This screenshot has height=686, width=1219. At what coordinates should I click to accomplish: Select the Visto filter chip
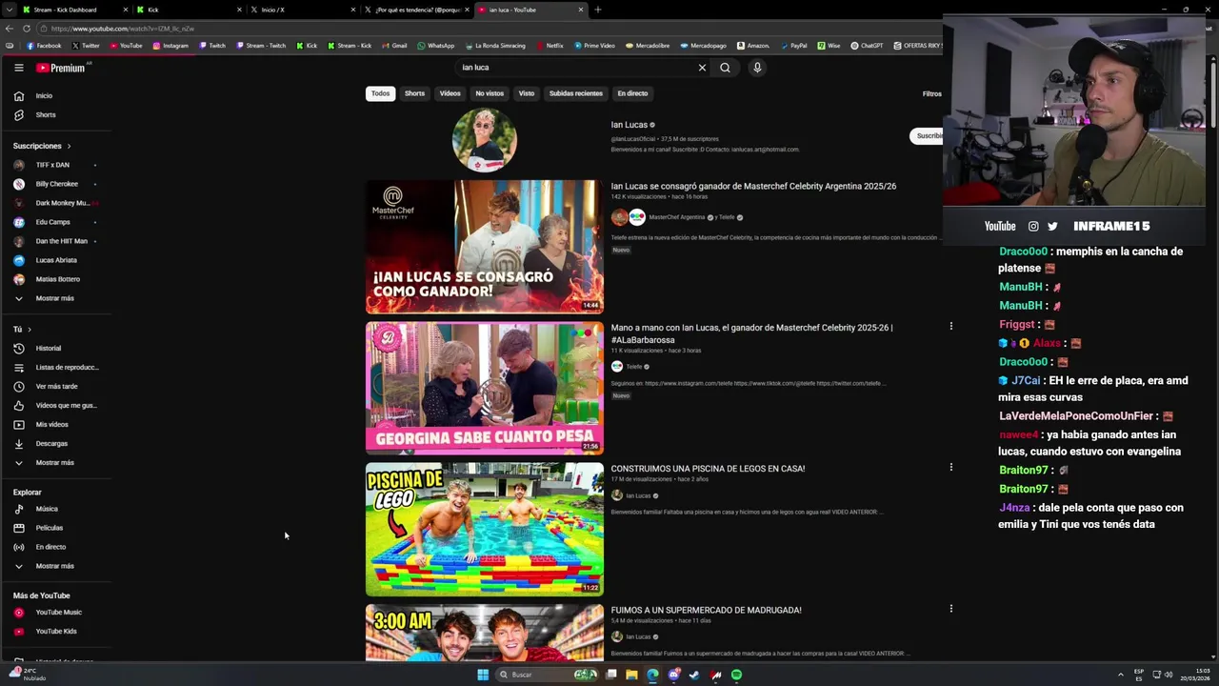coord(527,93)
